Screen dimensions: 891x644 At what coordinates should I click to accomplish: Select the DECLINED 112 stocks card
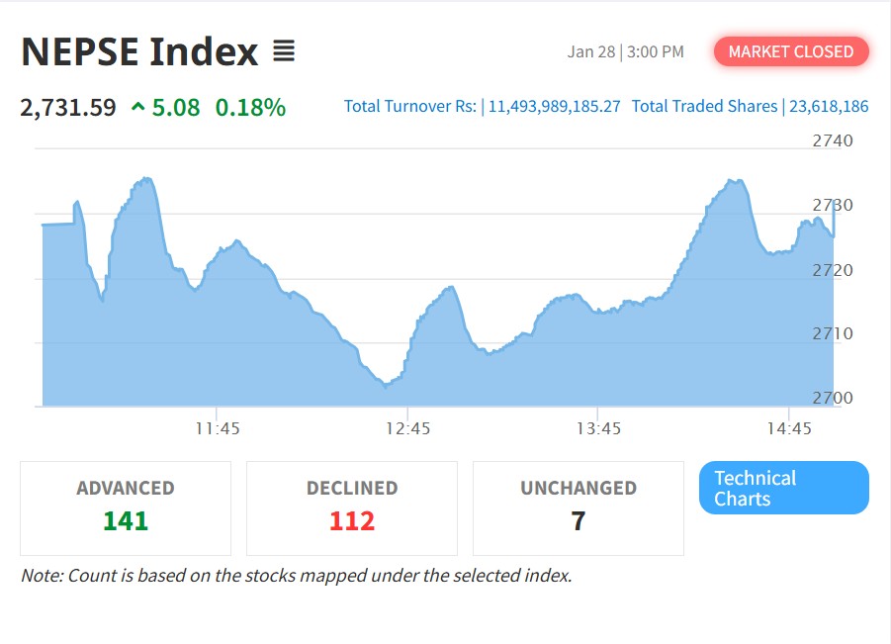click(x=352, y=507)
